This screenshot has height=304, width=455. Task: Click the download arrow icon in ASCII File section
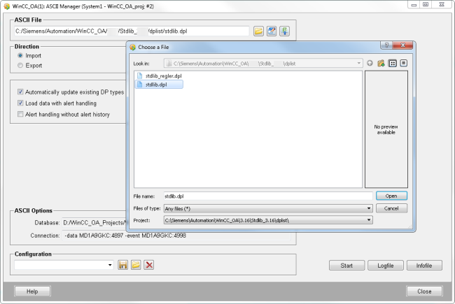point(284,31)
